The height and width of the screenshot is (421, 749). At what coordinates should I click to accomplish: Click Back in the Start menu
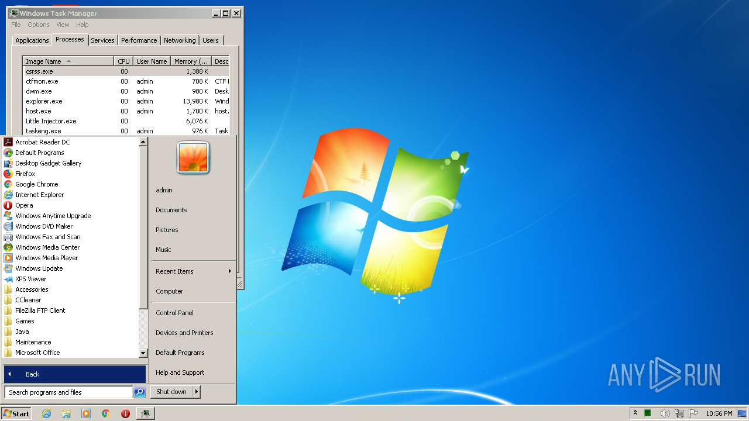[x=75, y=374]
